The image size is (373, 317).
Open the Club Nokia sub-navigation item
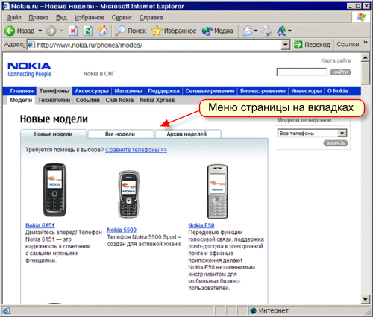[119, 100]
